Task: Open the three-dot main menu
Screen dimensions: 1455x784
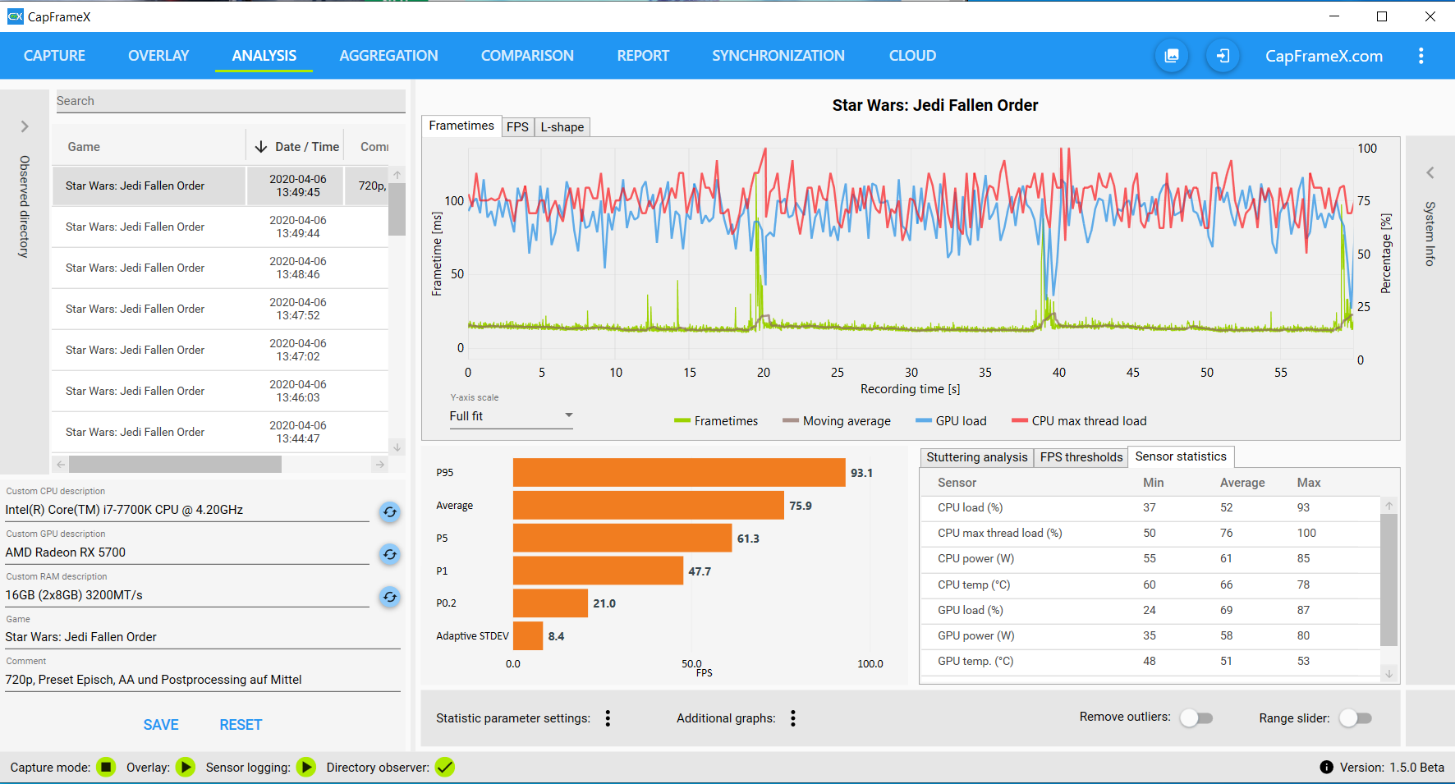Action: click(x=1421, y=56)
